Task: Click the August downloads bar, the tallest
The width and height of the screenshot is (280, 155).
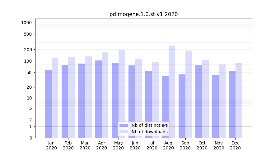Action: [x=172, y=92]
